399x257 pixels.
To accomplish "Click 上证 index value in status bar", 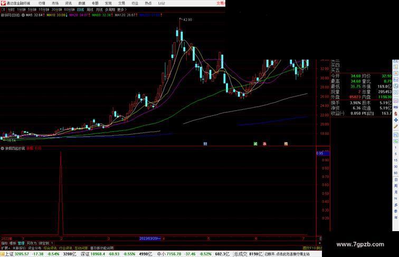I will pos(22,254).
